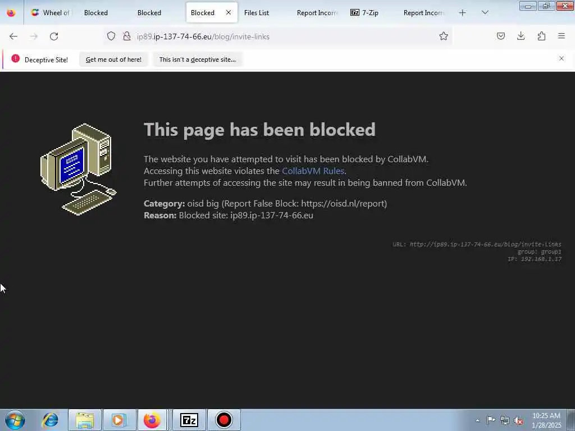The width and height of the screenshot is (575, 431).
Task: Open the Firefox hamburger application menu
Action: (x=562, y=36)
